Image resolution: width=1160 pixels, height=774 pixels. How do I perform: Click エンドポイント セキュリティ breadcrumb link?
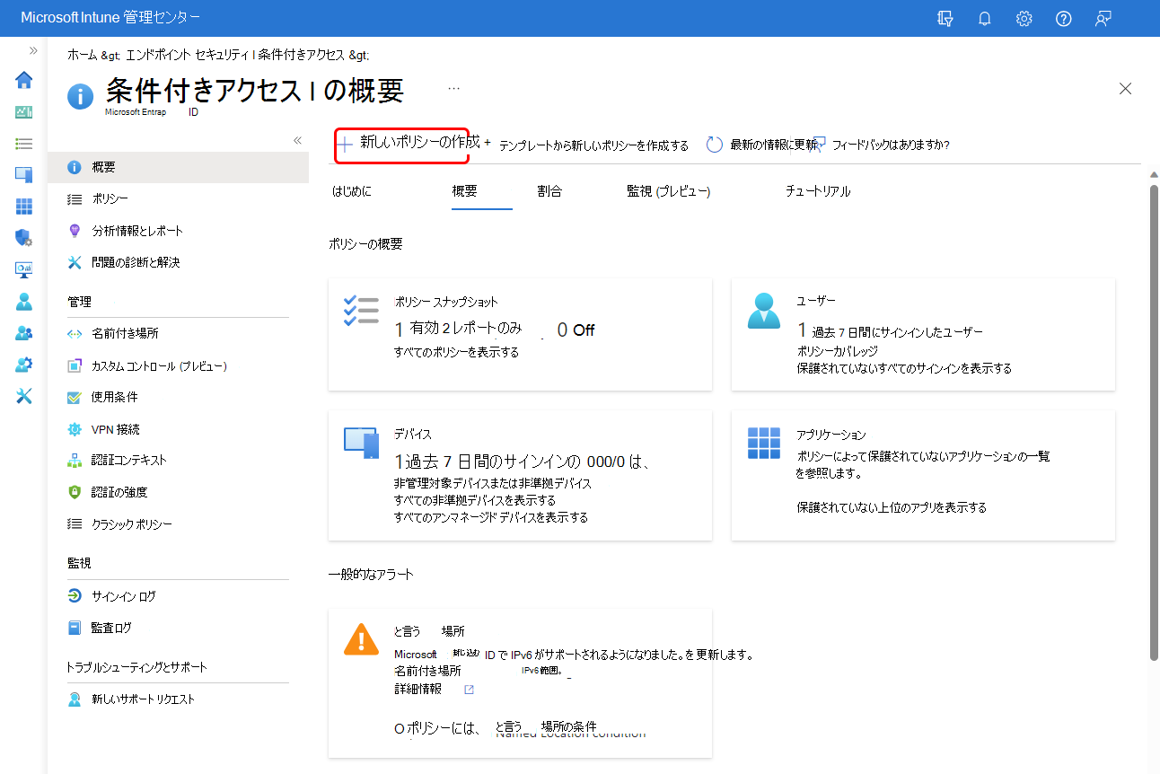click(x=189, y=55)
